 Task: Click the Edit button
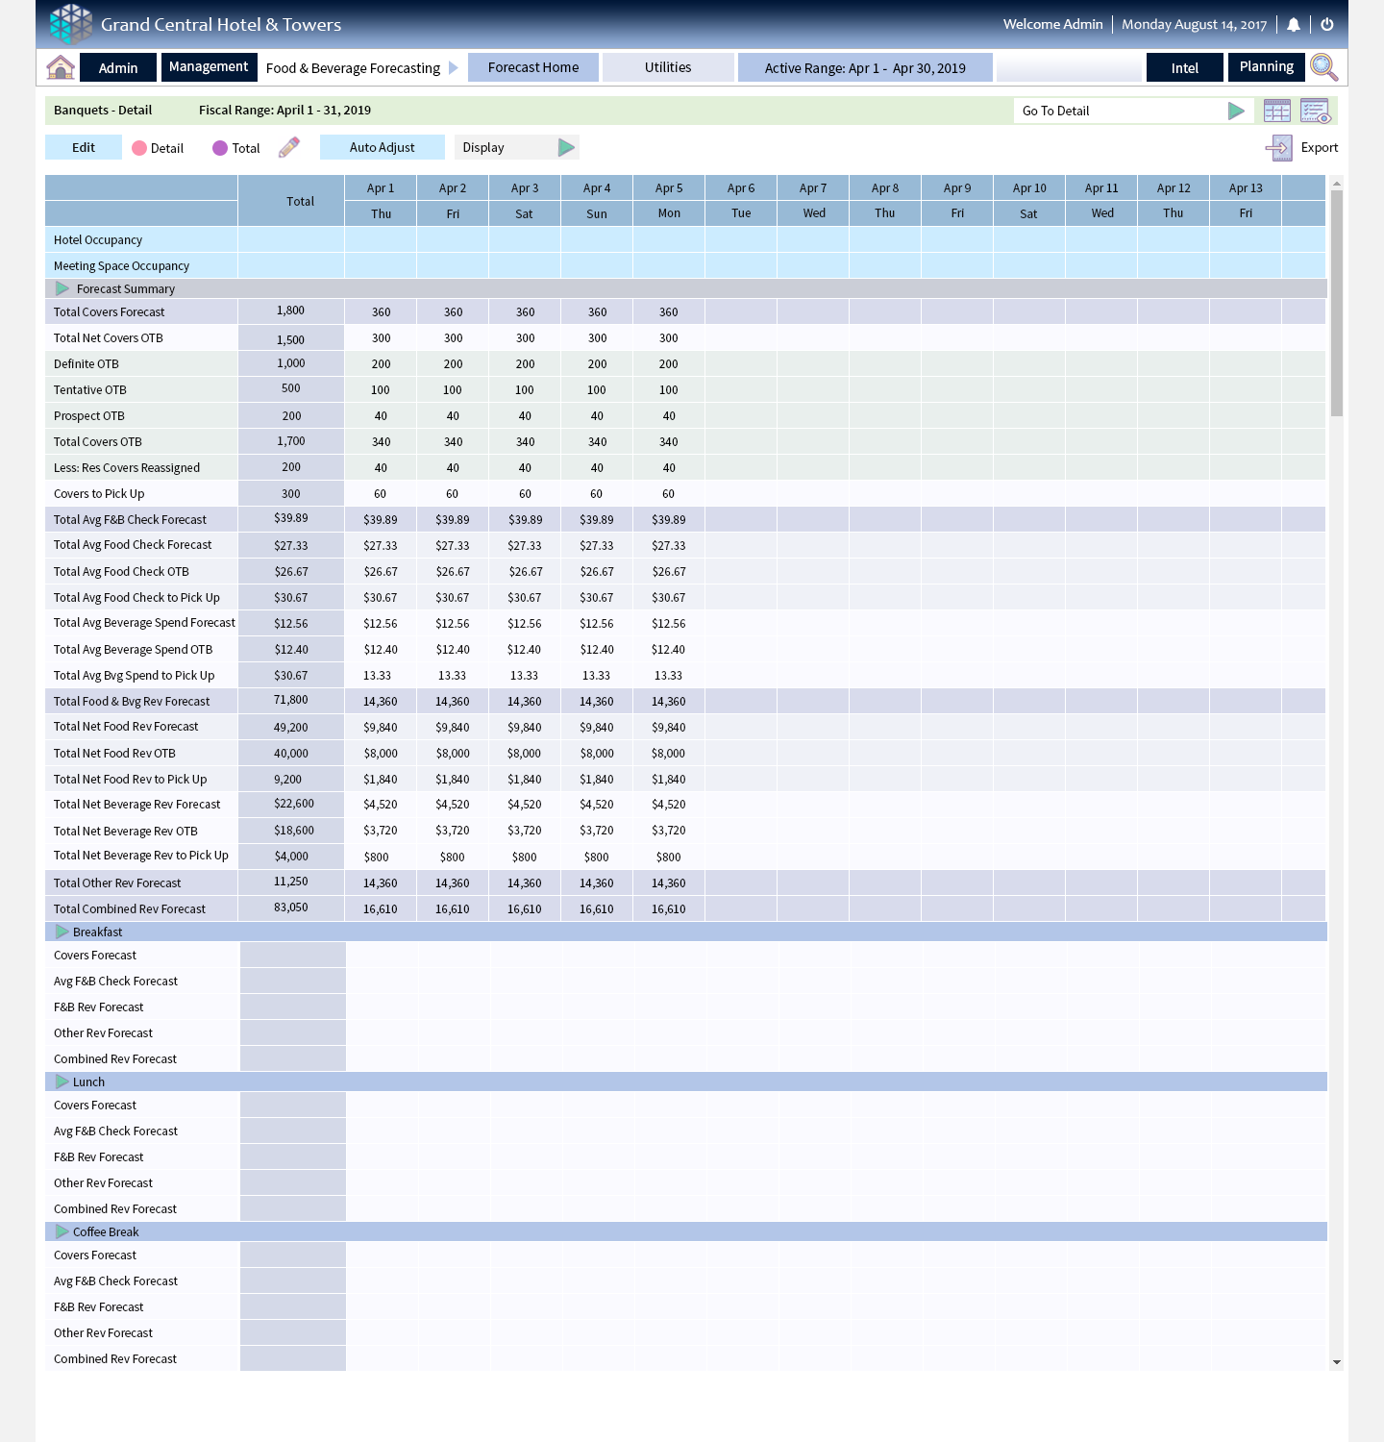(84, 147)
